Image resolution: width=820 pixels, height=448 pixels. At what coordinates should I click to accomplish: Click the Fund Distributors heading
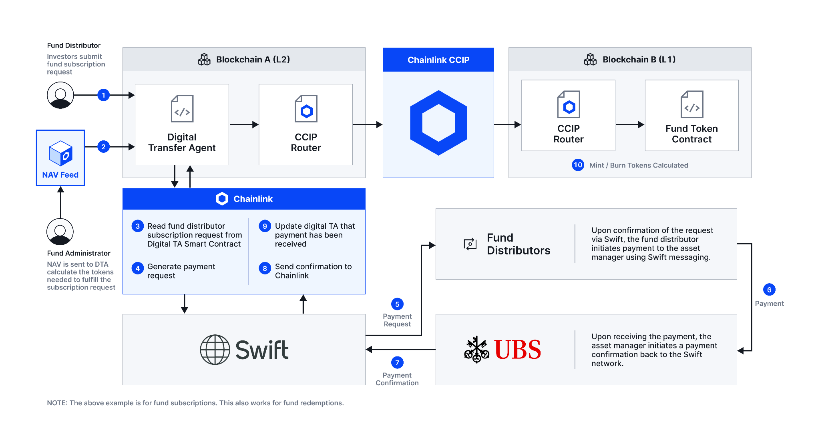click(x=519, y=244)
